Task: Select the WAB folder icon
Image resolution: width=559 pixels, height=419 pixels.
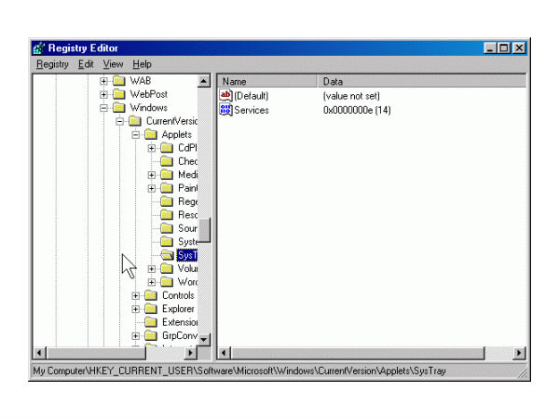Action: (x=119, y=81)
